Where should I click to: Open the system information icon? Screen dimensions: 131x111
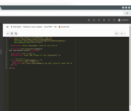coord(104,20)
